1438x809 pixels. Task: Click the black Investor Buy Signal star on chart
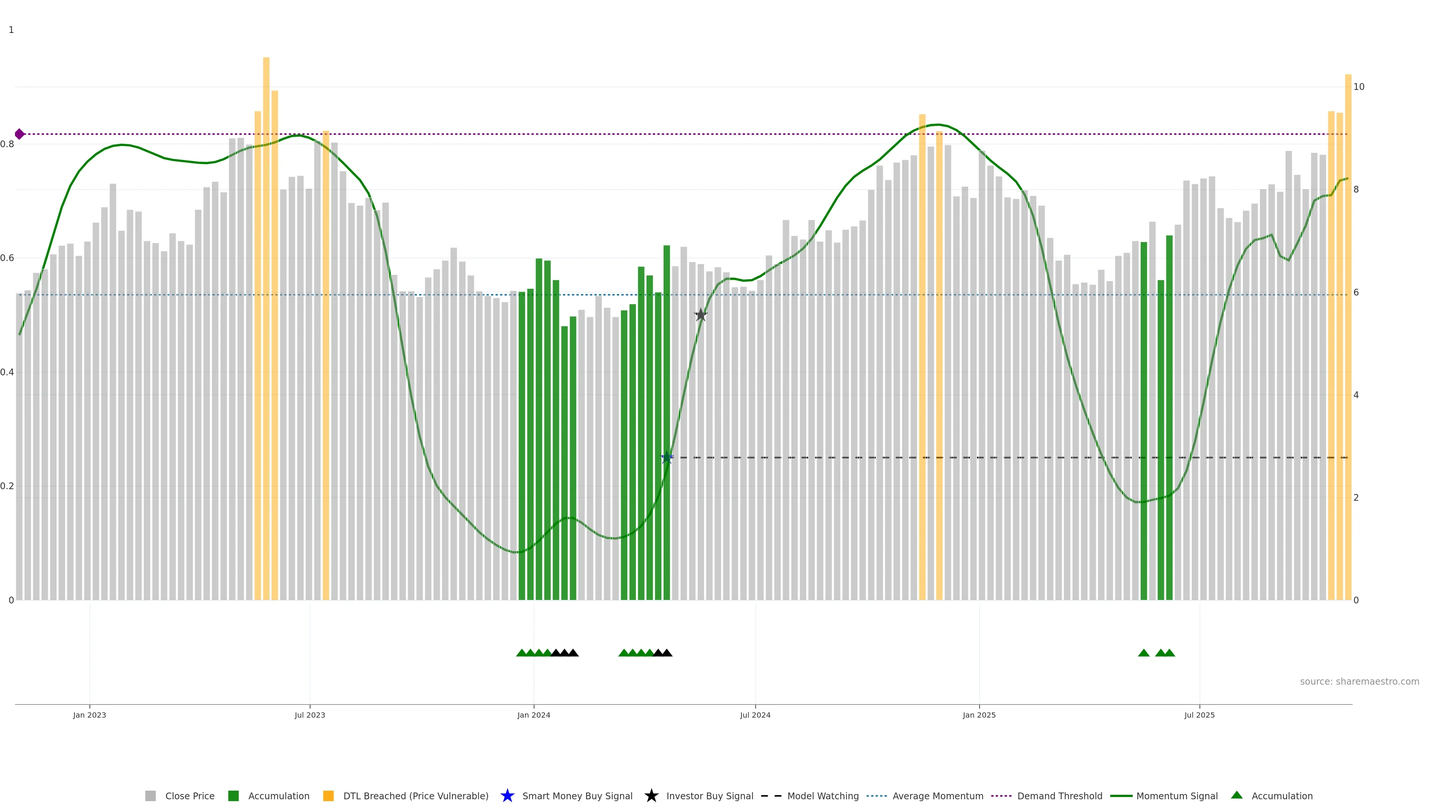(x=701, y=315)
